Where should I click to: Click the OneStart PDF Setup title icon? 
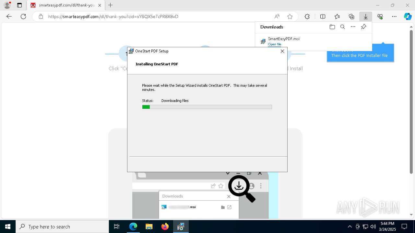click(131, 51)
